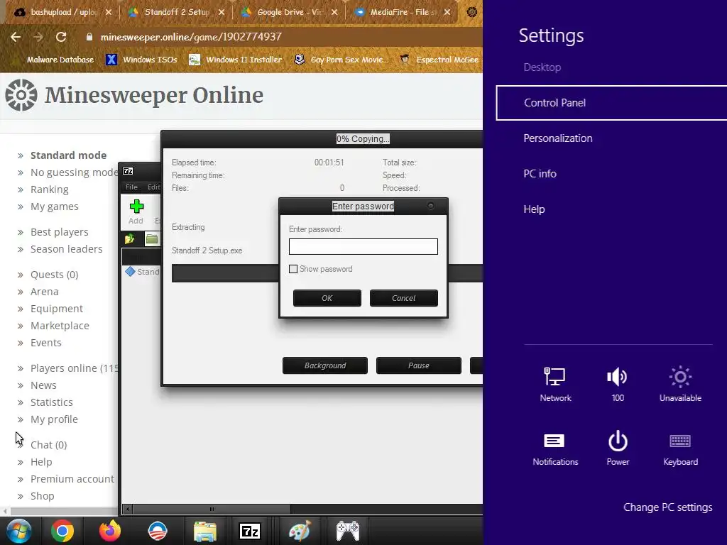The image size is (727, 545).
Task: Open Premium account sidebar link
Action: click(x=72, y=479)
